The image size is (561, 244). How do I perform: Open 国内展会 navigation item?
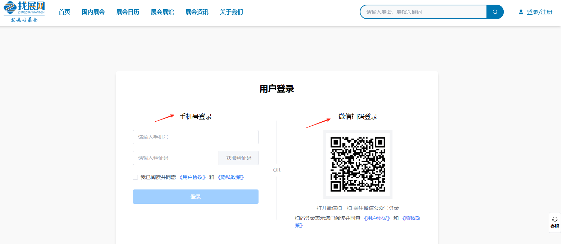click(x=93, y=12)
